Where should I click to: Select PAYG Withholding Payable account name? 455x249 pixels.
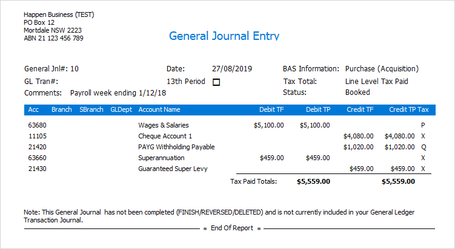coord(176,147)
